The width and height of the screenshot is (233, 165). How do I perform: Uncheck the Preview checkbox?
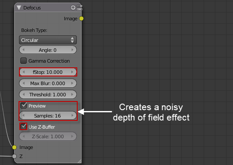(x=23, y=106)
